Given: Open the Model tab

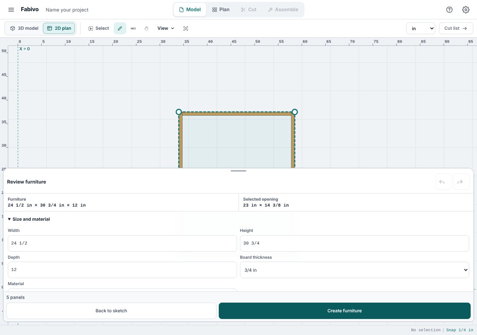Looking at the screenshot, I should click(190, 10).
